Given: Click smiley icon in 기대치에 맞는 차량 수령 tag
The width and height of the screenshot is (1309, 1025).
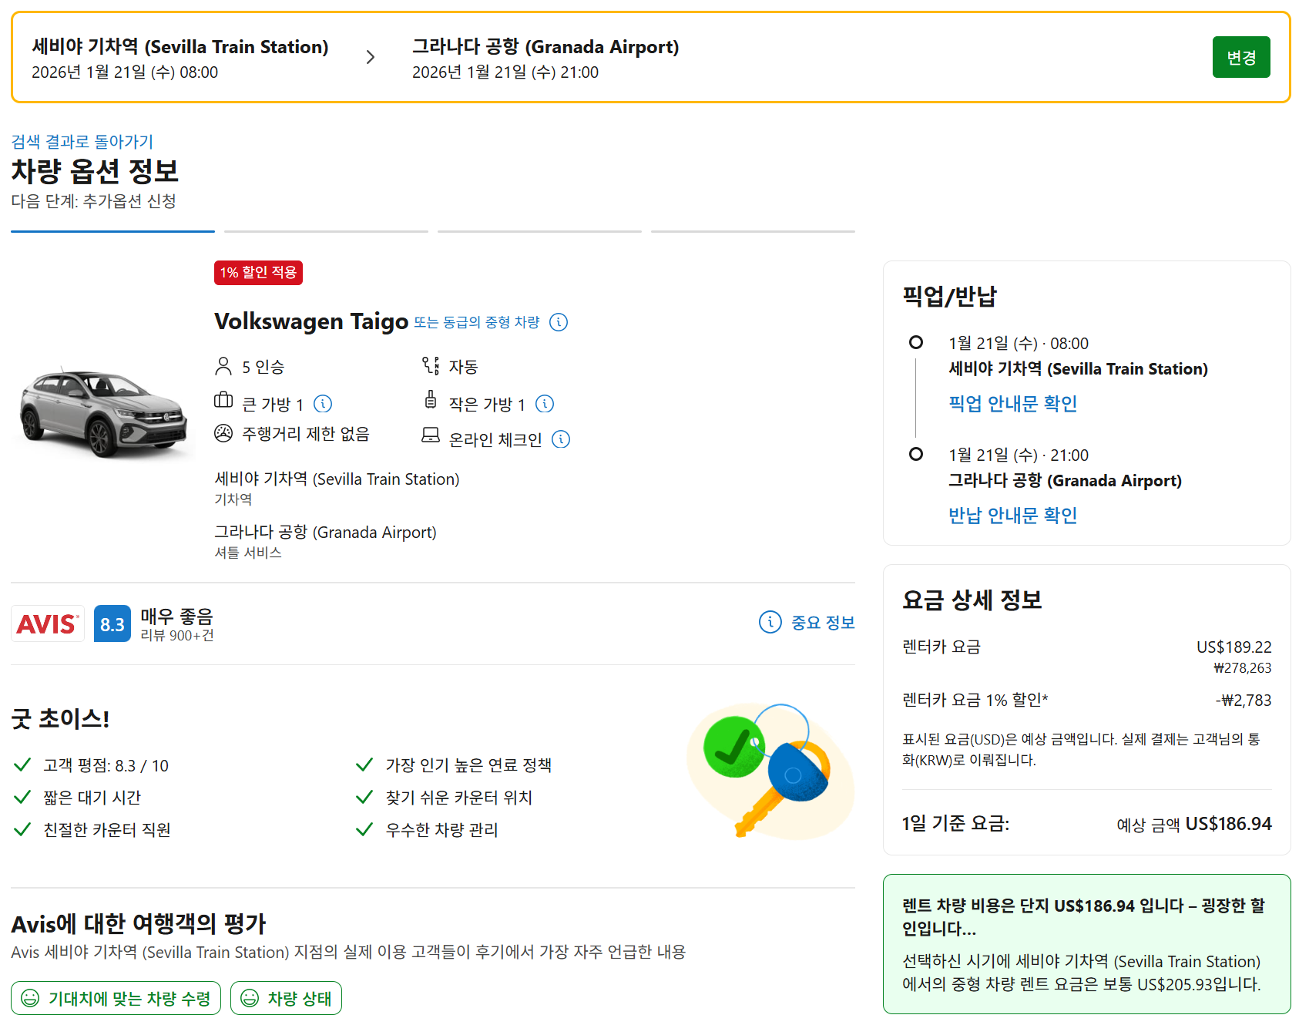Looking at the screenshot, I should click(30, 998).
